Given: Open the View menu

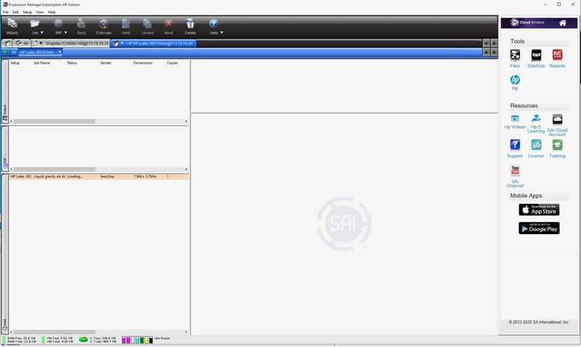Looking at the screenshot, I should pyautogui.click(x=40, y=12).
